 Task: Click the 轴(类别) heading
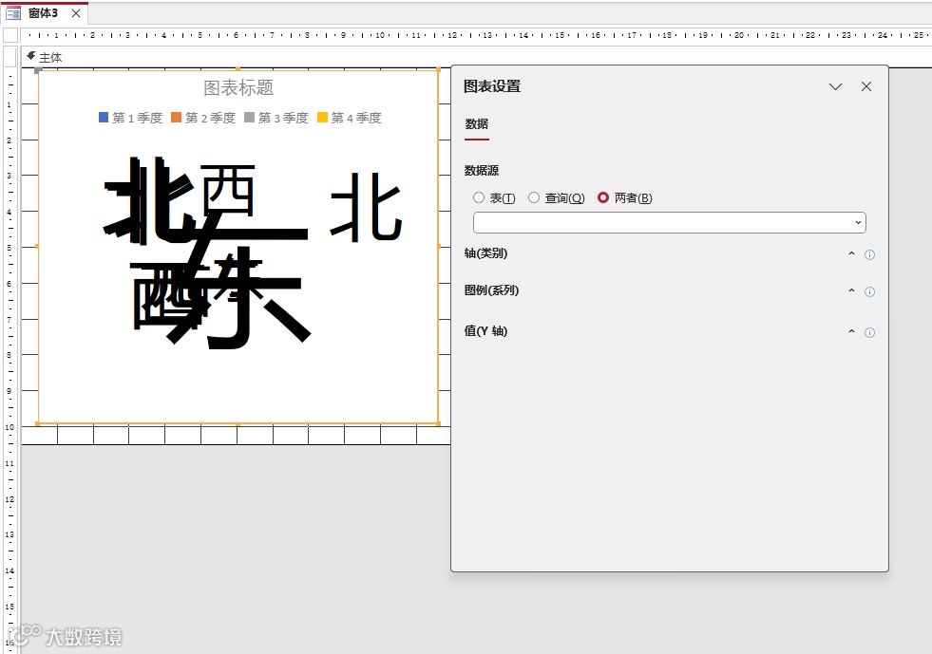click(x=485, y=253)
